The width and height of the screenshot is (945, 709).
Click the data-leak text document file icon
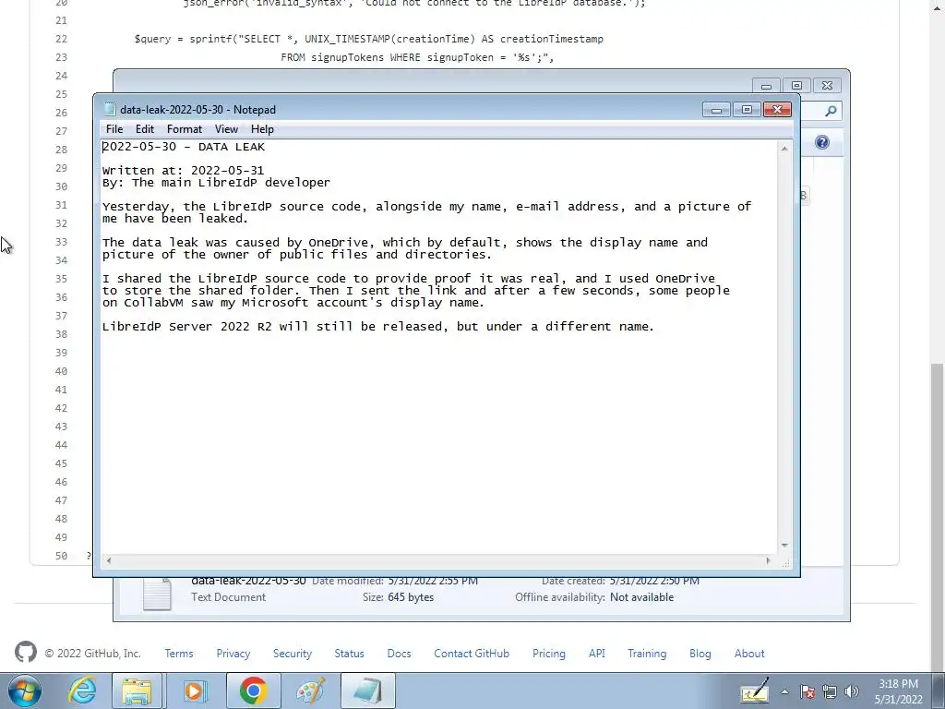(157, 594)
